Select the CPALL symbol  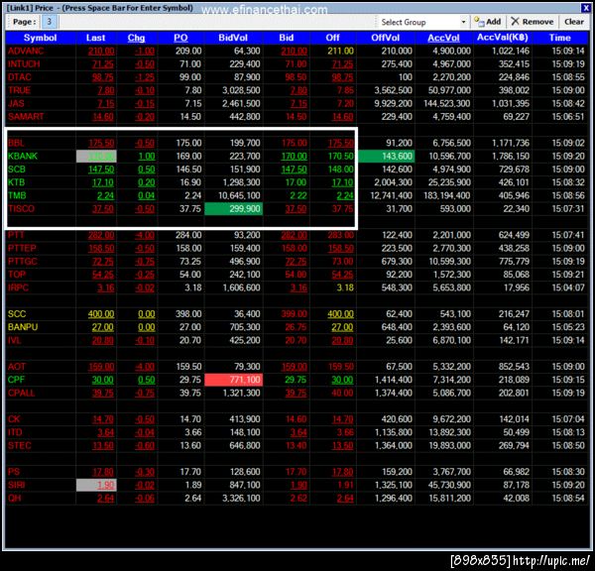click(x=21, y=393)
